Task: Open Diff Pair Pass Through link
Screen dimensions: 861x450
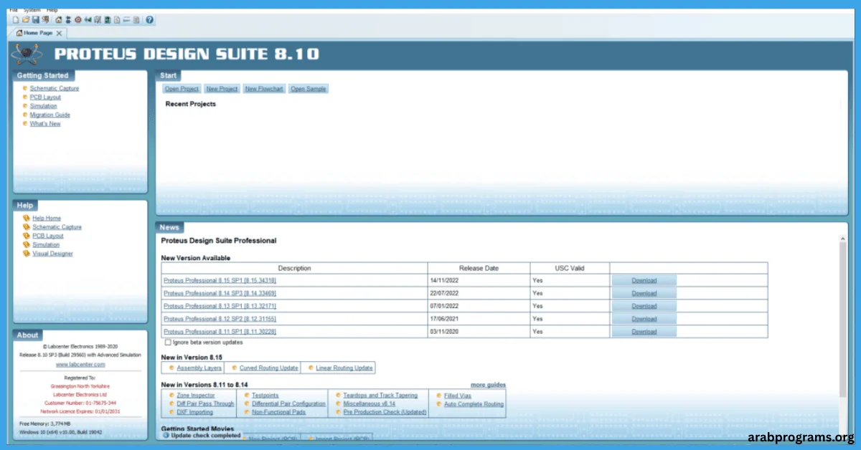Action: (x=205, y=403)
